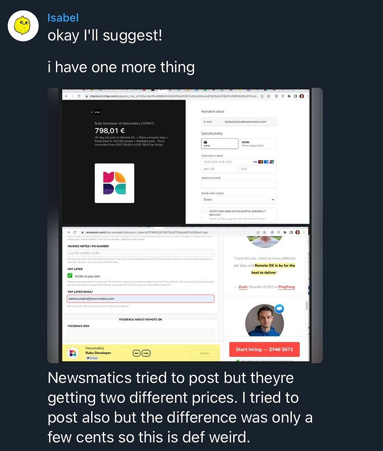Screen dimensions: 383x451
Task: Click the Invoice Notes PO number field
Action: (141, 253)
